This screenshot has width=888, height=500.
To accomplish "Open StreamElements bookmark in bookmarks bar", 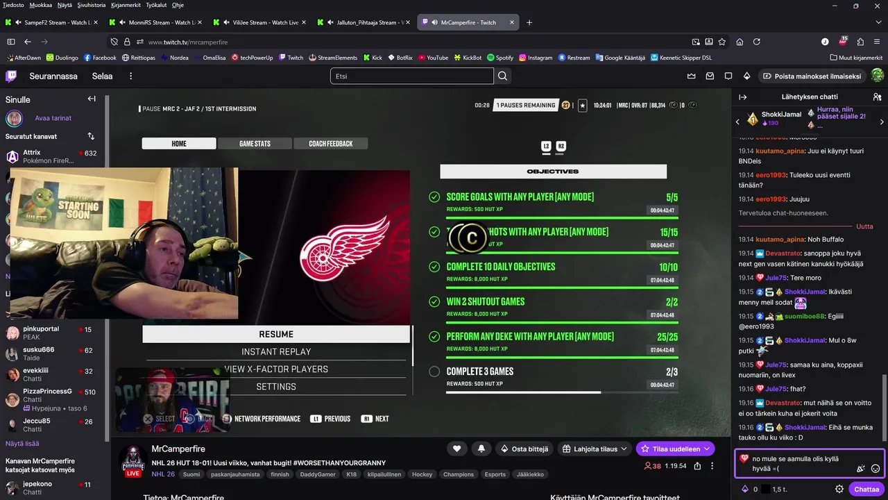I will [x=333, y=58].
